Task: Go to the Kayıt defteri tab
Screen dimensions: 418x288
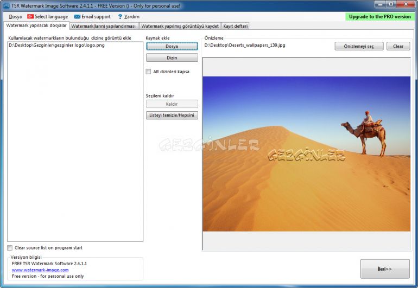Action: (235, 26)
